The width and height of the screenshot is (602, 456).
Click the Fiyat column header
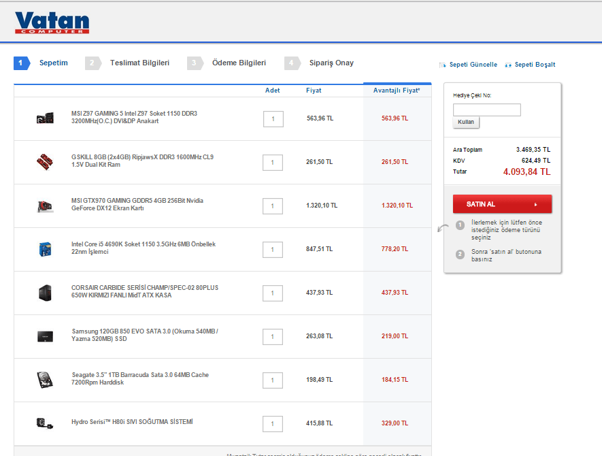click(x=314, y=91)
